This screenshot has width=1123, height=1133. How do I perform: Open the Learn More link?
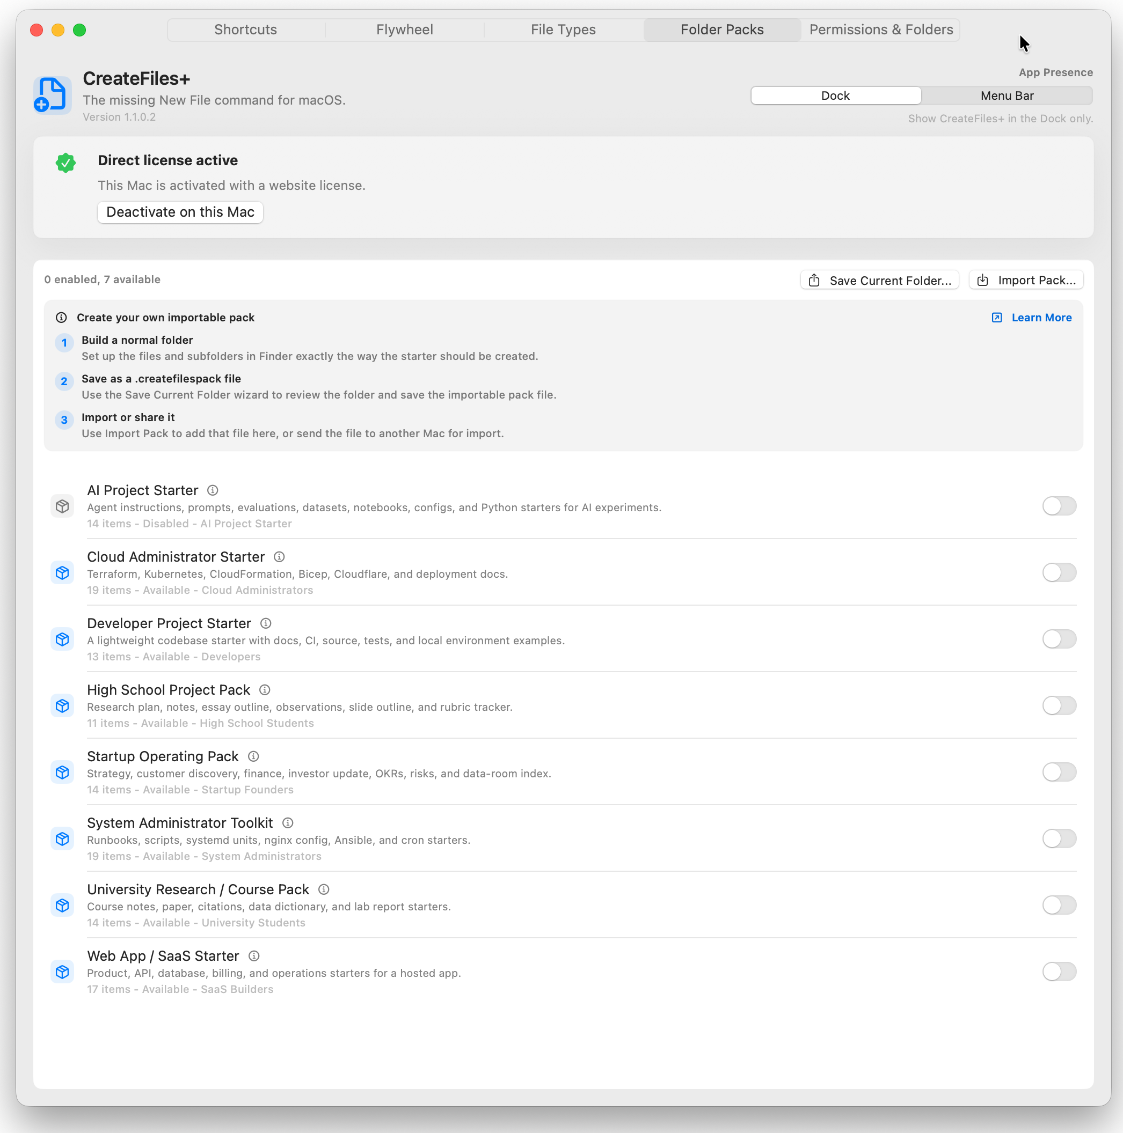(x=1031, y=317)
